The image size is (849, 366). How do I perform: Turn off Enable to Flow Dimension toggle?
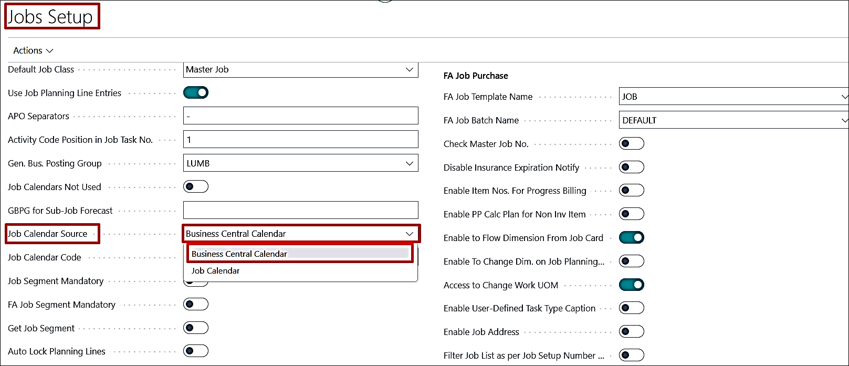(631, 238)
